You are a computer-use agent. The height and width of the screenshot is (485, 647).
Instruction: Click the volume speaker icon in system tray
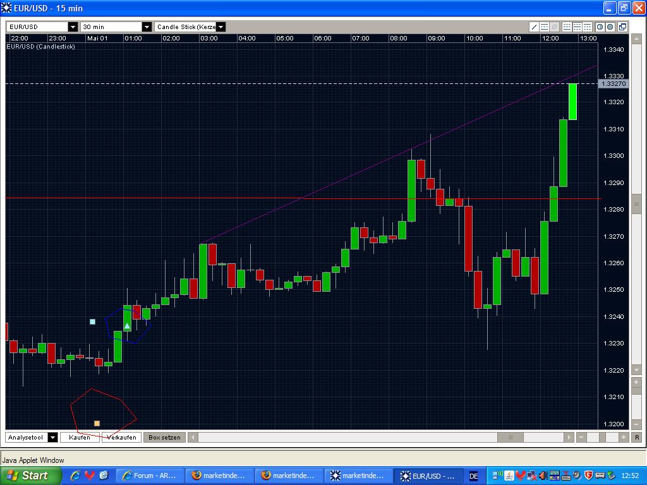[x=543, y=476]
